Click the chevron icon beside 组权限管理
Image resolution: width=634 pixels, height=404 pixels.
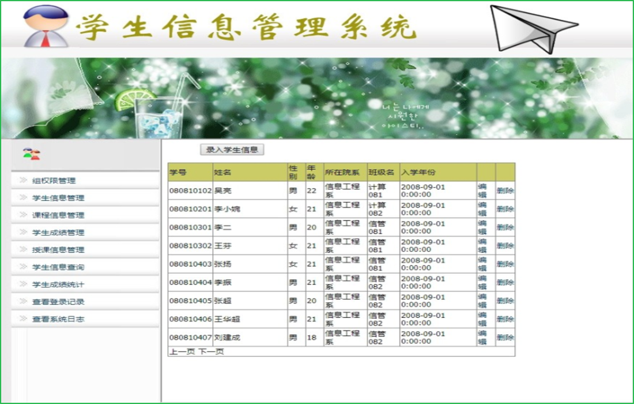[23, 181]
